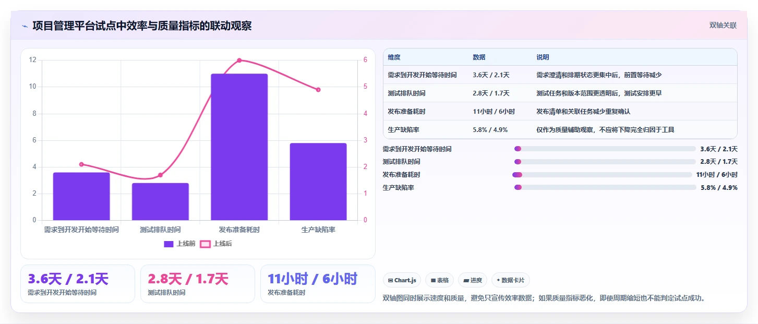Open the 3.6天 / 2.1天 data card

(78, 284)
